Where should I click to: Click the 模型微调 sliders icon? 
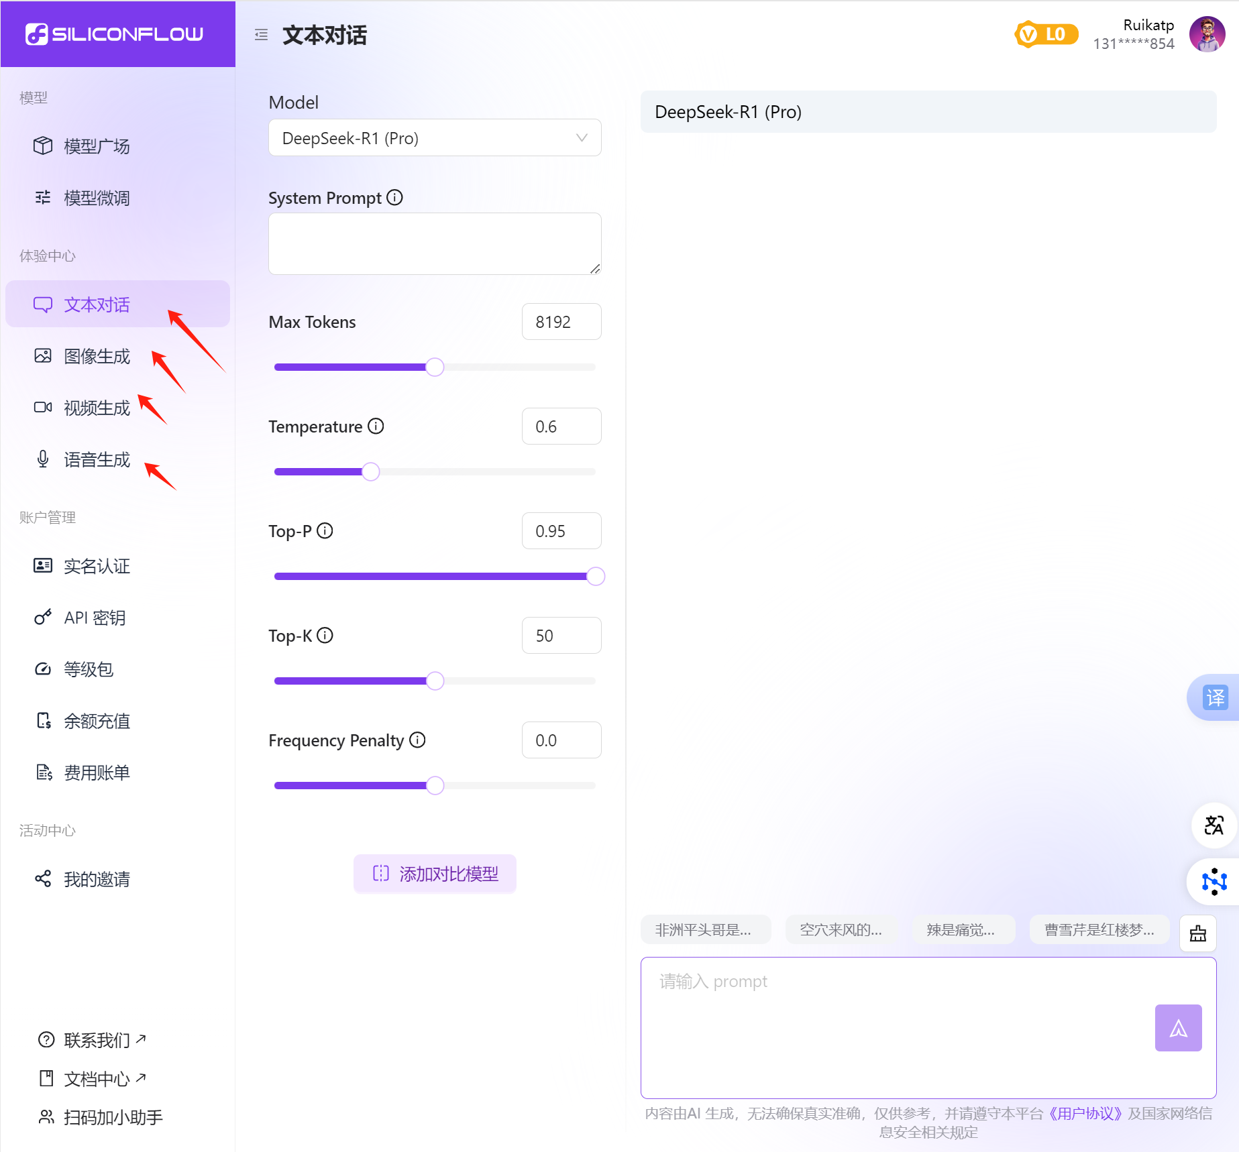(x=43, y=197)
